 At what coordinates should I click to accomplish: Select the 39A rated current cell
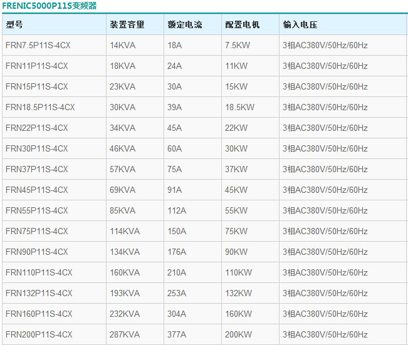175,108
